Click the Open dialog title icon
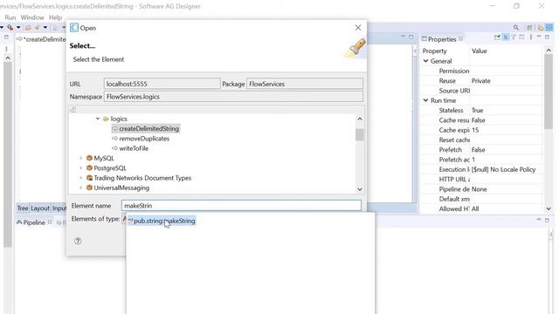The width and height of the screenshot is (559, 314). (74, 28)
